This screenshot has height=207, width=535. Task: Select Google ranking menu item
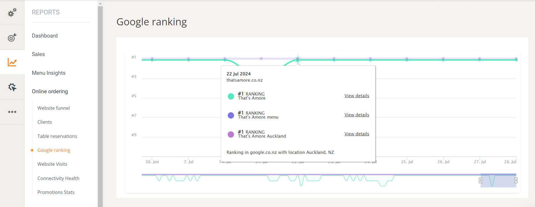(x=54, y=150)
